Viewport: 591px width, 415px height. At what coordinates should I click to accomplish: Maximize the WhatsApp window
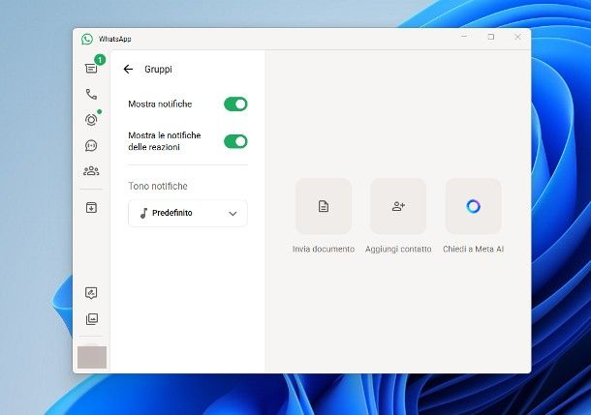pyautogui.click(x=491, y=37)
